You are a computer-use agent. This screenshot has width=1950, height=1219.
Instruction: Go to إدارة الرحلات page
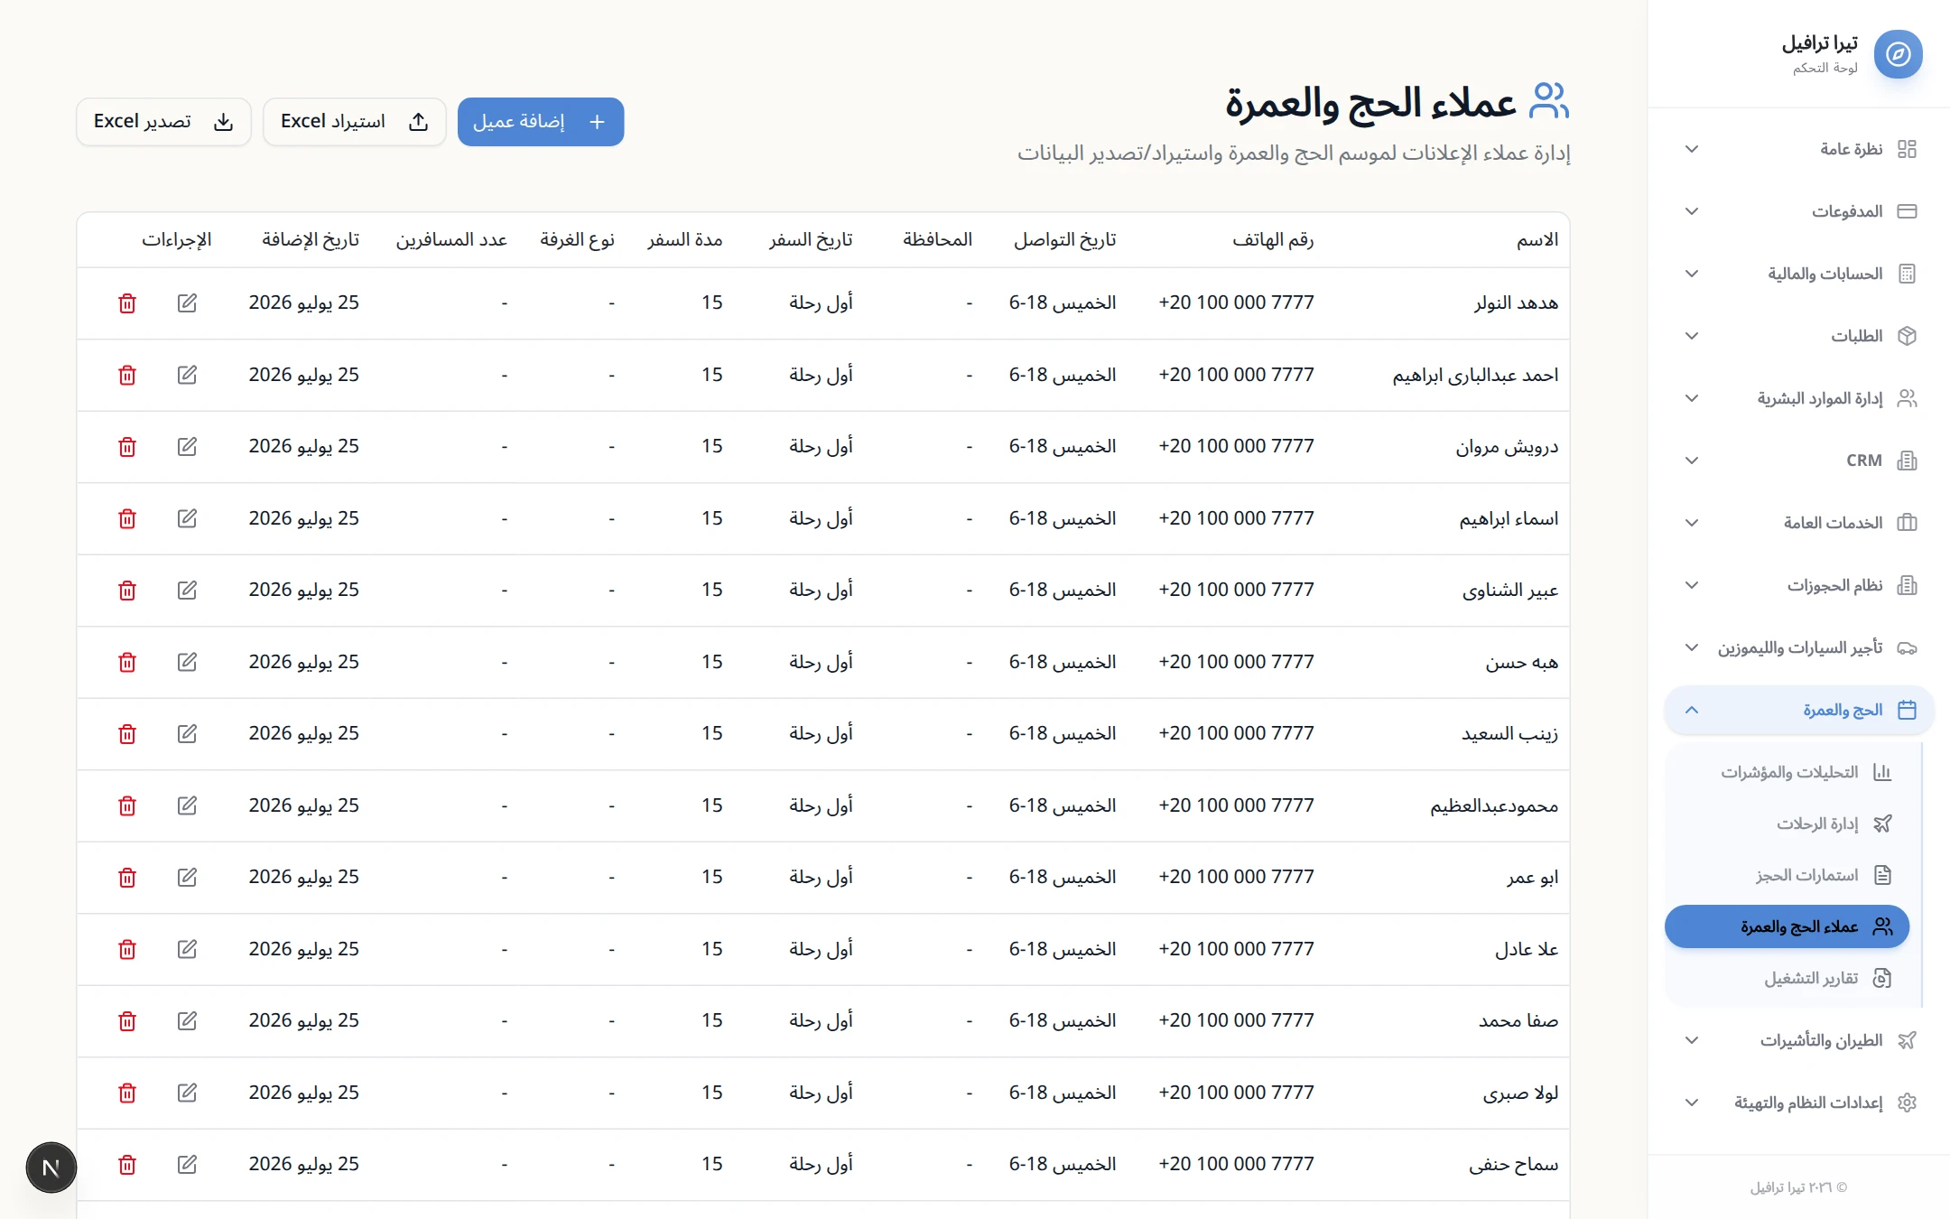[1787, 824]
